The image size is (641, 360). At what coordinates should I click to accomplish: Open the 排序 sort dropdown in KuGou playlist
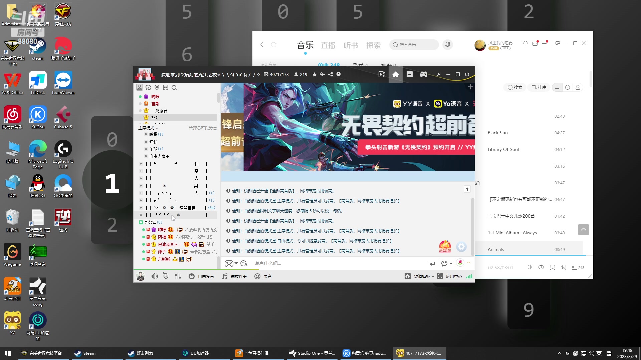(539, 87)
